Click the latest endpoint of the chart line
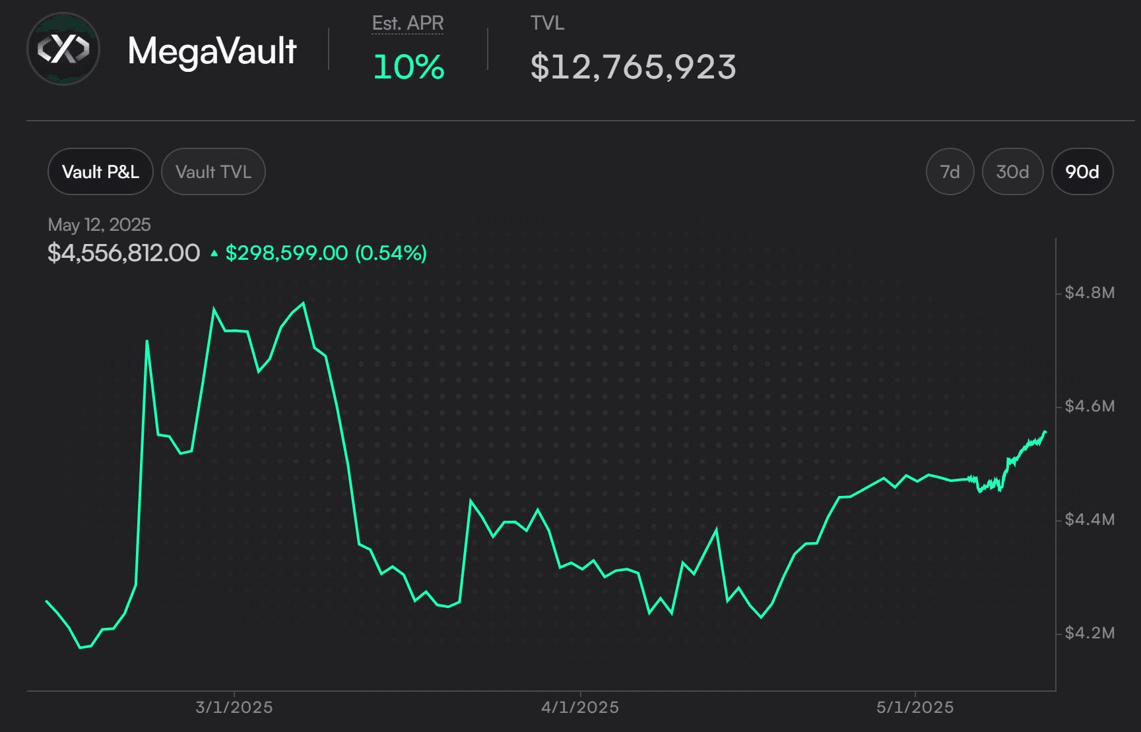The height and width of the screenshot is (732, 1141). pos(1045,432)
